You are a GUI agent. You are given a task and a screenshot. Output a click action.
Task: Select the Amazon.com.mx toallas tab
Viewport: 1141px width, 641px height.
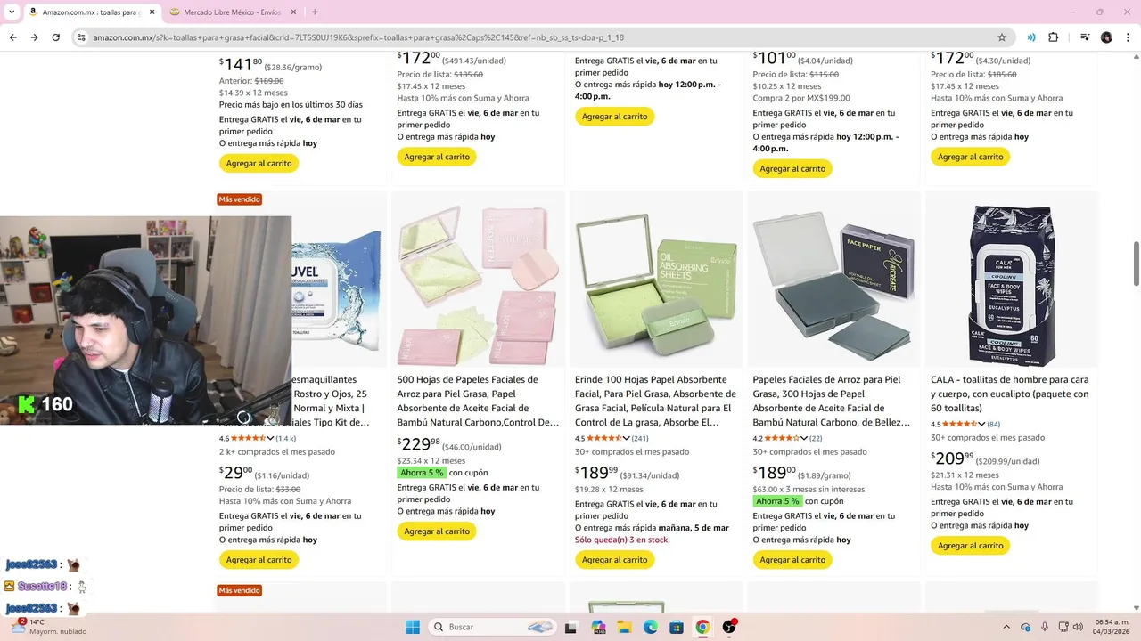click(x=90, y=12)
